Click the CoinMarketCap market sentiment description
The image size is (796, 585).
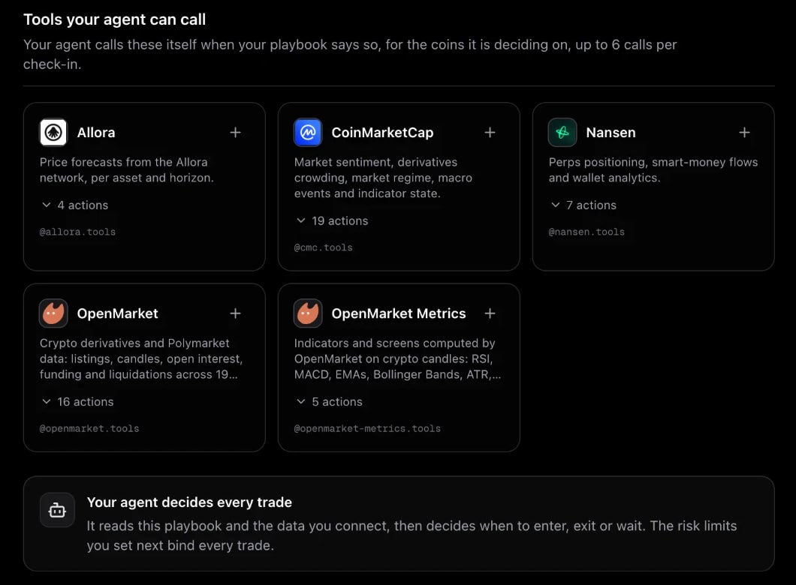(383, 178)
